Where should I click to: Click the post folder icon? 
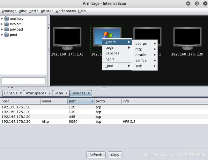7,35
